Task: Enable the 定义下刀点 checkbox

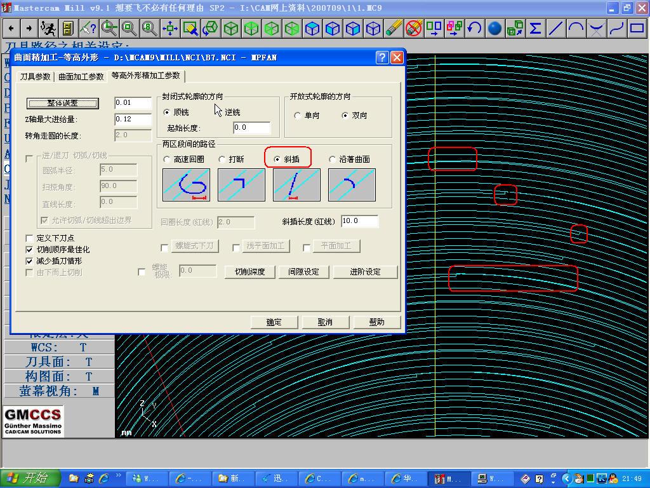Action: pos(29,238)
